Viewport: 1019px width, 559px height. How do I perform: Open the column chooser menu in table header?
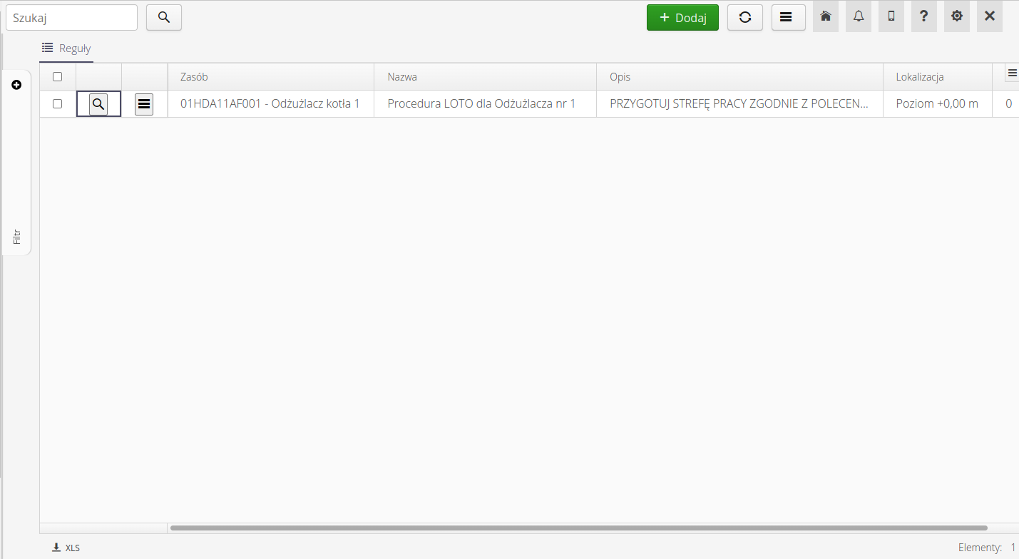(1012, 73)
